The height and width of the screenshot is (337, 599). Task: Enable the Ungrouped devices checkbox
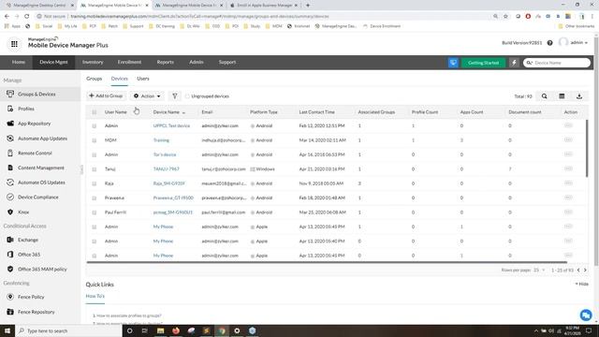point(187,96)
